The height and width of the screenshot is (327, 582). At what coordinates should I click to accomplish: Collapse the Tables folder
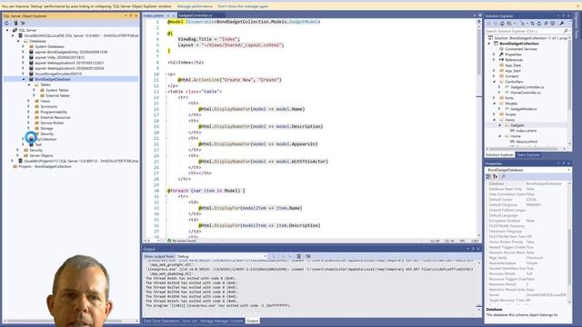point(29,84)
